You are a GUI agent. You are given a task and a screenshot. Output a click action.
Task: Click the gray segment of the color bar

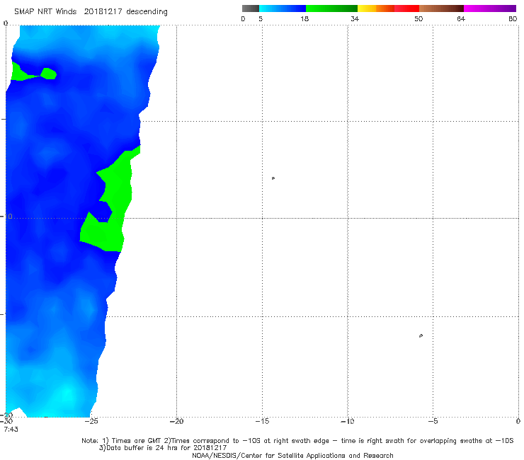[x=251, y=8]
